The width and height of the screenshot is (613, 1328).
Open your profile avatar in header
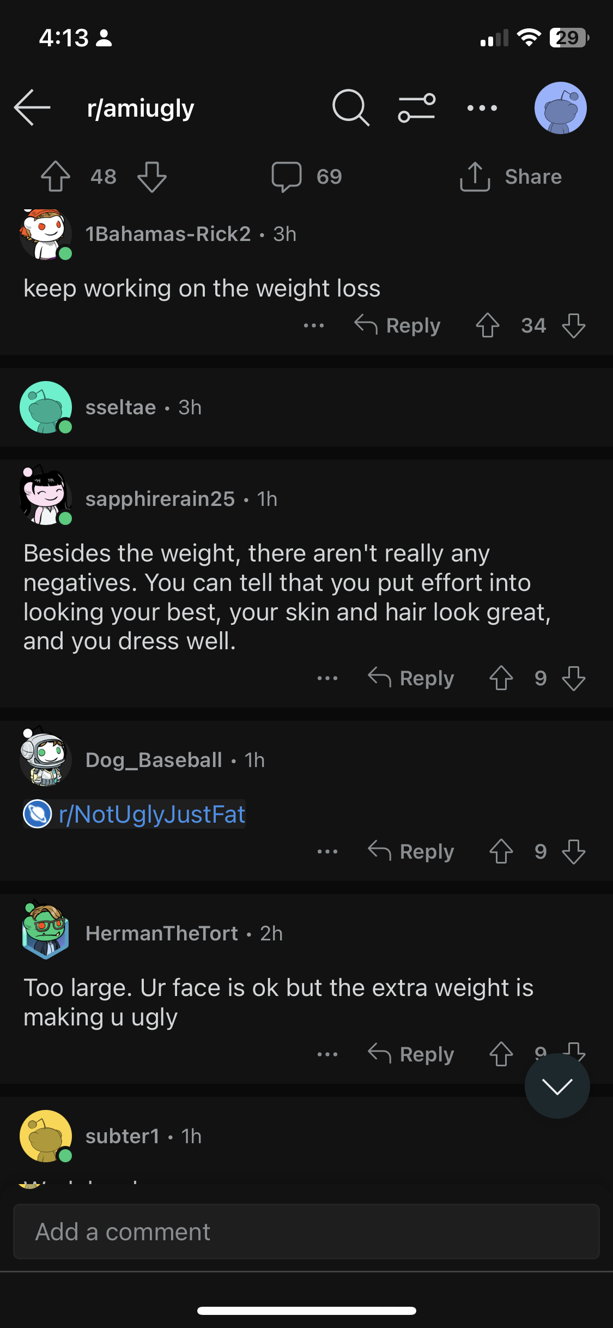point(560,108)
